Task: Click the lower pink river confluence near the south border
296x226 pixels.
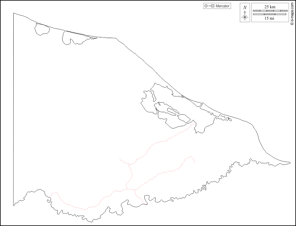Action: point(129,189)
